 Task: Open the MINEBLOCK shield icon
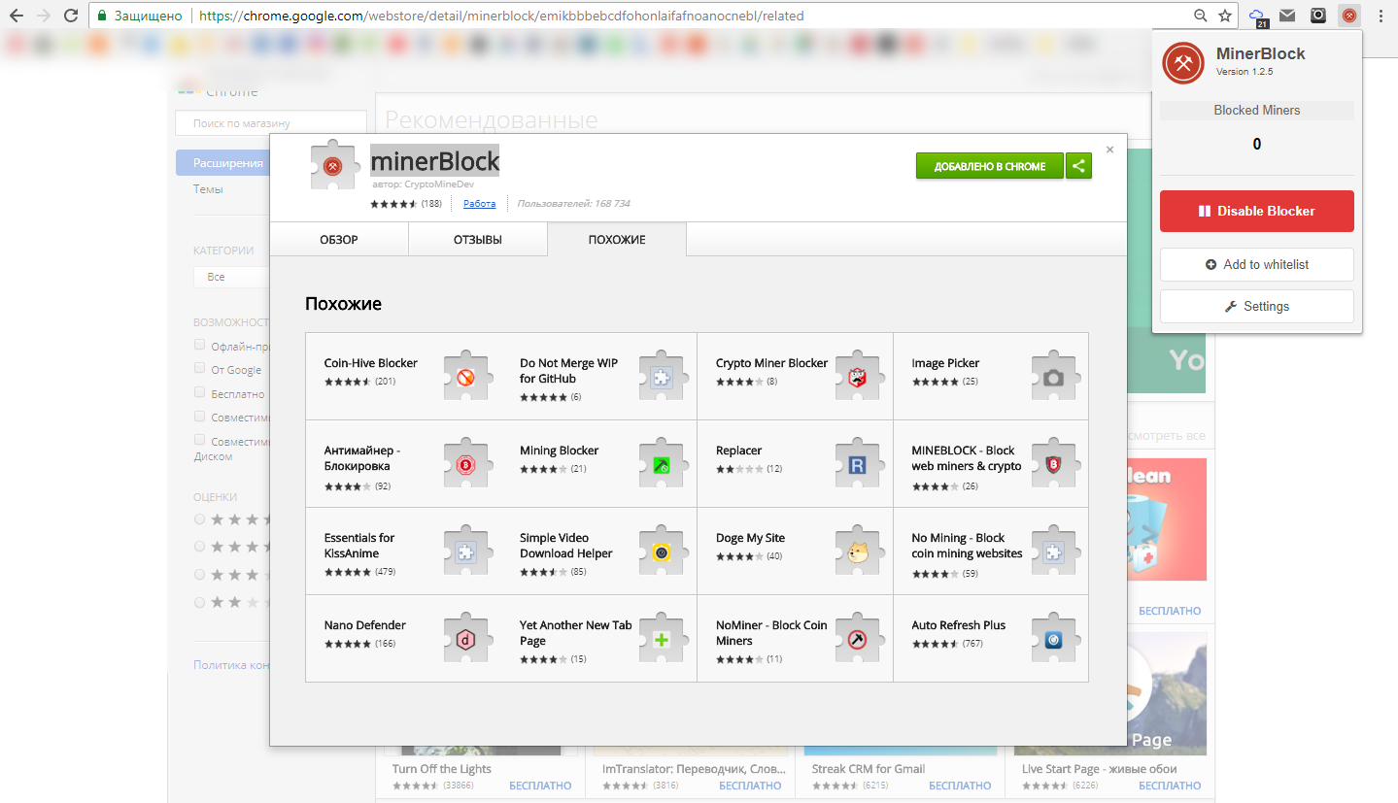pos(1055,464)
